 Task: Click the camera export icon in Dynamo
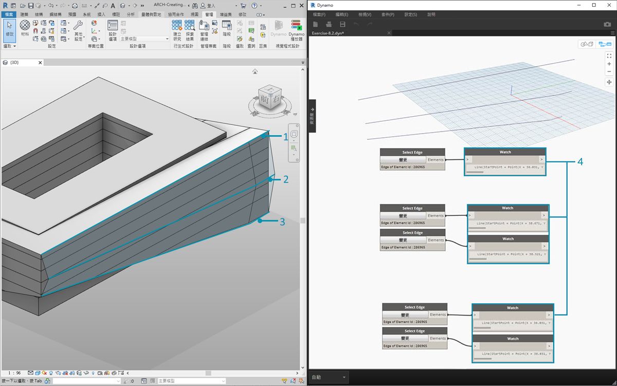[x=607, y=24]
